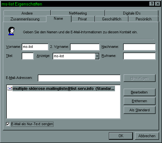This screenshot has width=162, height=143.
Task: Close the ms-list properties dialog
Action: [158, 4]
